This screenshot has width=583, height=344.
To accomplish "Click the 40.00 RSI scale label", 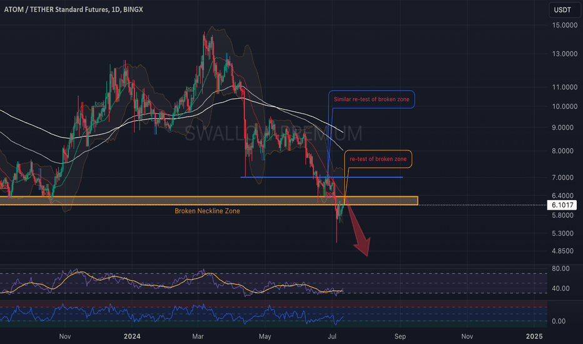I will tap(560, 288).
